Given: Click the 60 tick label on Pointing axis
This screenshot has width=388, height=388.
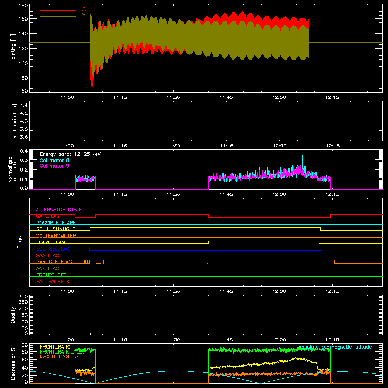Looking at the screenshot, I should pos(25,91).
